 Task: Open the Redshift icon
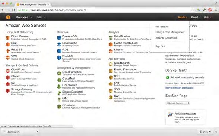(x=59, y=57)
